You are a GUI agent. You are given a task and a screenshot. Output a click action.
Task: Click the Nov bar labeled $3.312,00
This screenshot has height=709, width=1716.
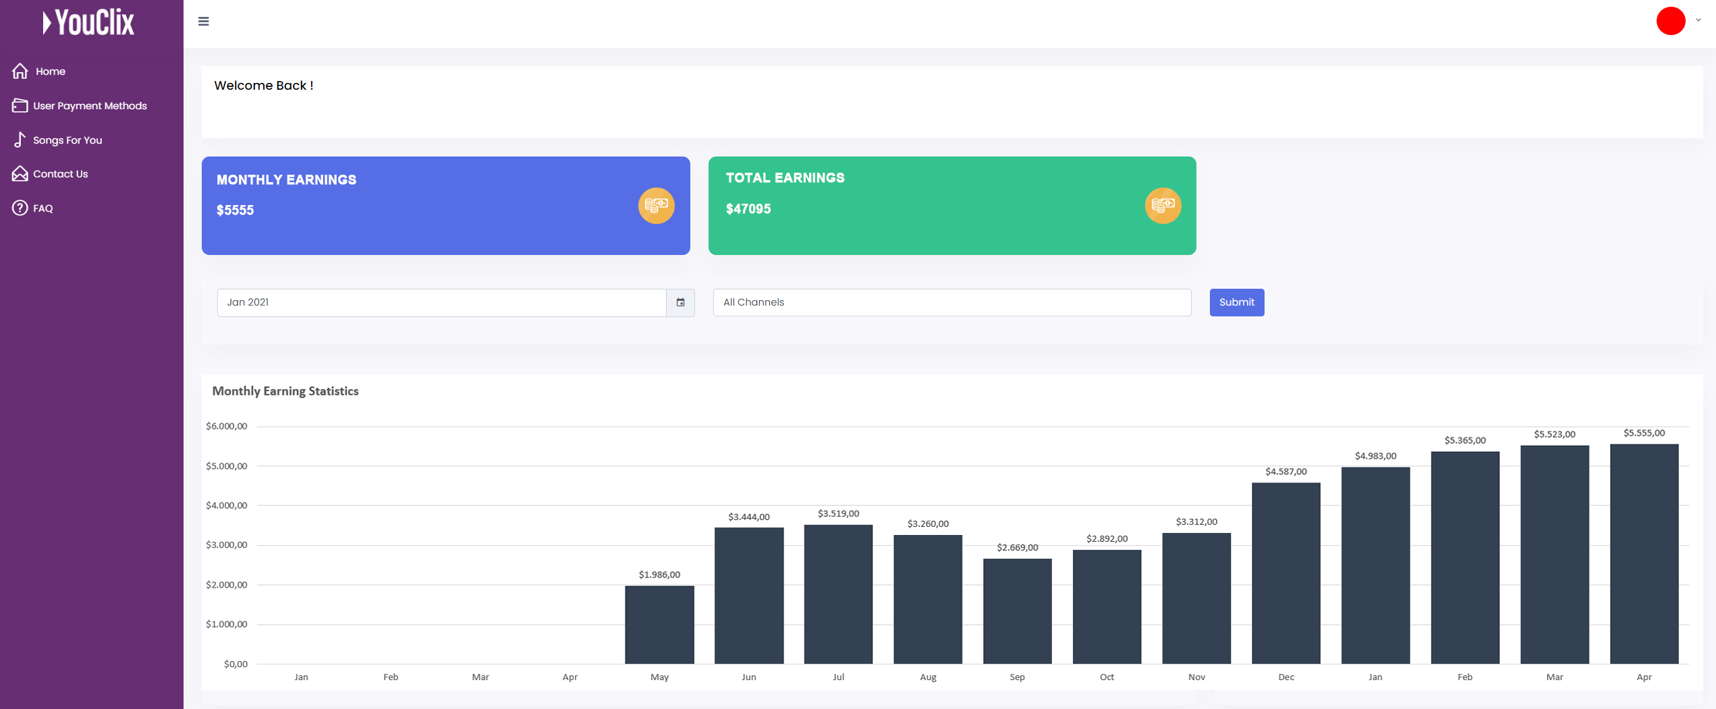point(1196,598)
